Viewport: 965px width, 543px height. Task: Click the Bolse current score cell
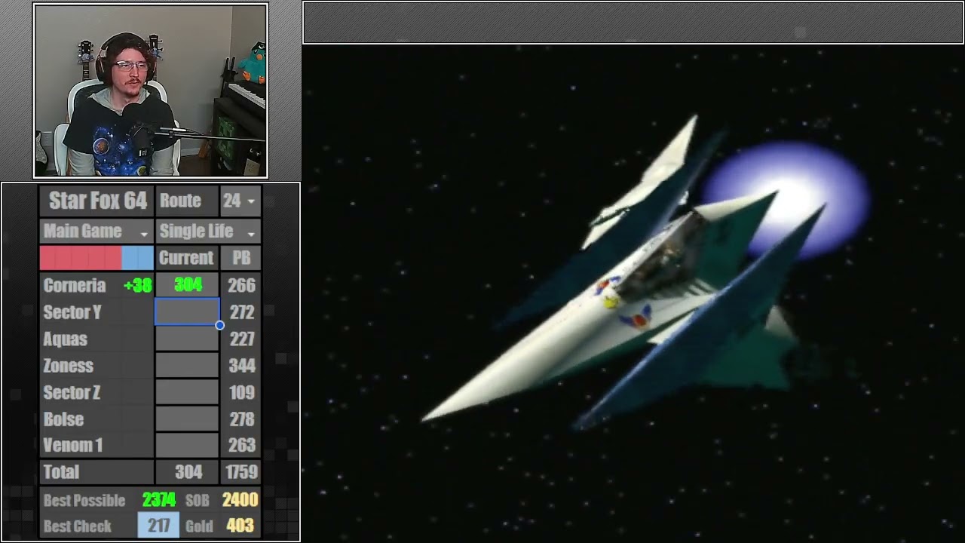[187, 419]
